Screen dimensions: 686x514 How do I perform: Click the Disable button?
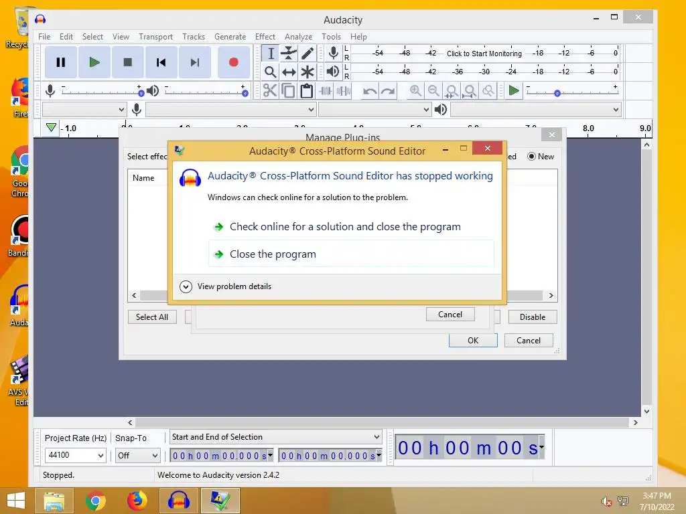[533, 317]
